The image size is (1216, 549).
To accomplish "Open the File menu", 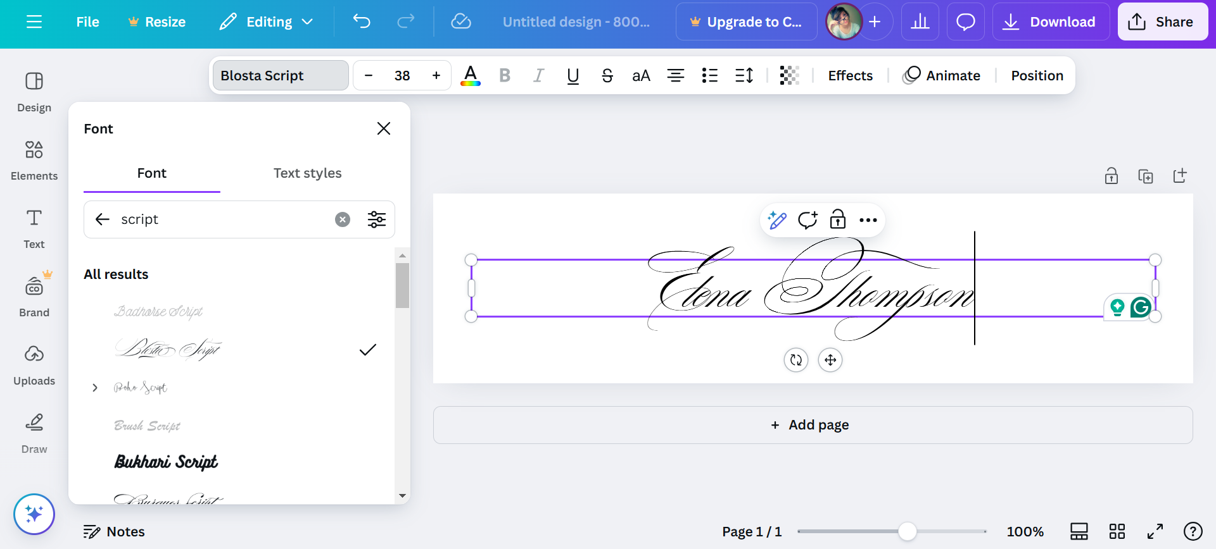I will click(x=87, y=22).
